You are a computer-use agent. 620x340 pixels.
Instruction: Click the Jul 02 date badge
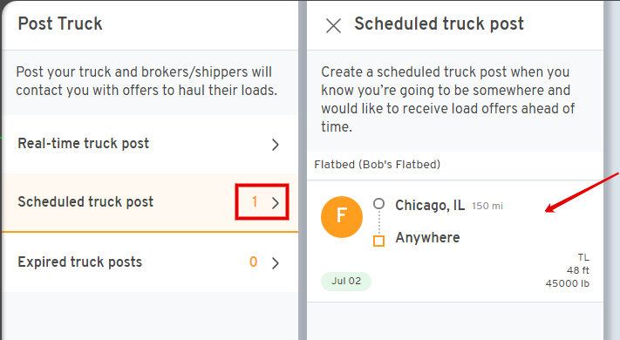(x=346, y=281)
